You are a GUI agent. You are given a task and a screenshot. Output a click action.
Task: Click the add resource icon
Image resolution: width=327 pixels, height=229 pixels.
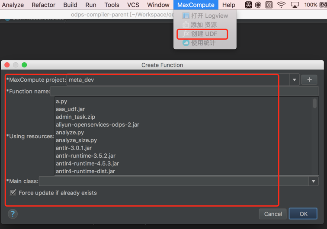coord(186,25)
